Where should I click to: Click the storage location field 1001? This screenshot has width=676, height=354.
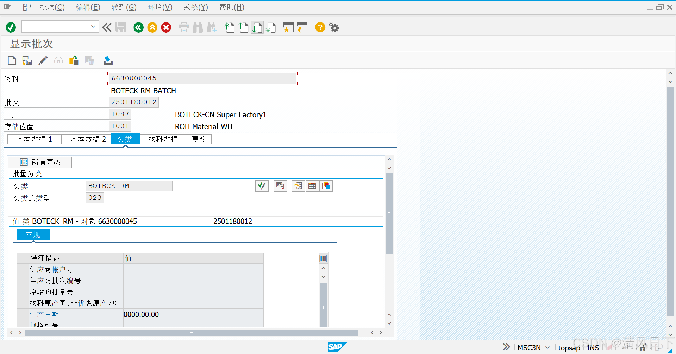[x=120, y=126]
